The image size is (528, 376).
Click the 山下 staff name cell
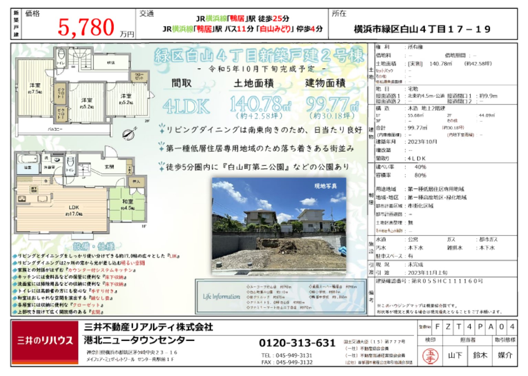(455, 355)
